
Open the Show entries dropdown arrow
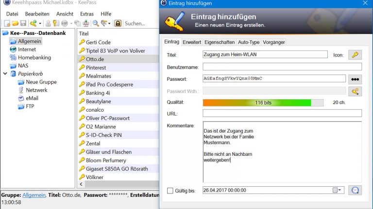[109, 23]
